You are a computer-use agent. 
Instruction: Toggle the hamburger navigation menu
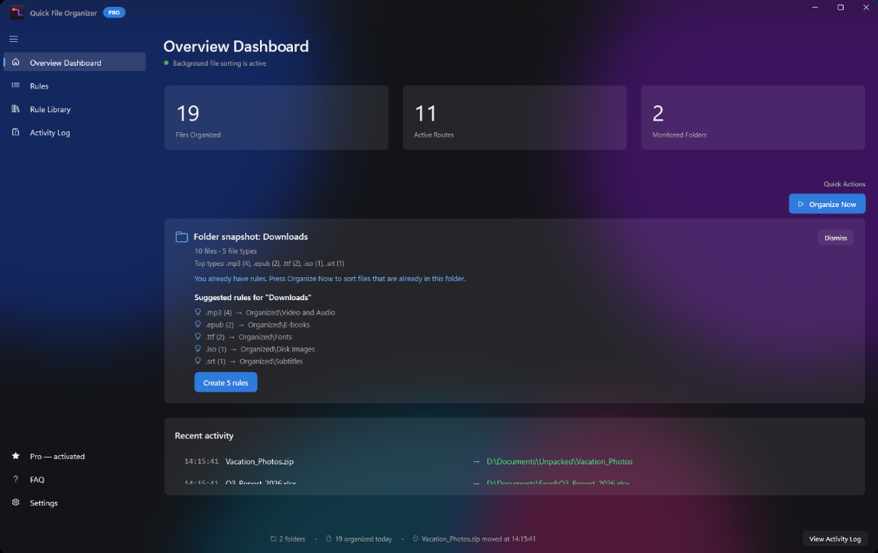point(14,39)
